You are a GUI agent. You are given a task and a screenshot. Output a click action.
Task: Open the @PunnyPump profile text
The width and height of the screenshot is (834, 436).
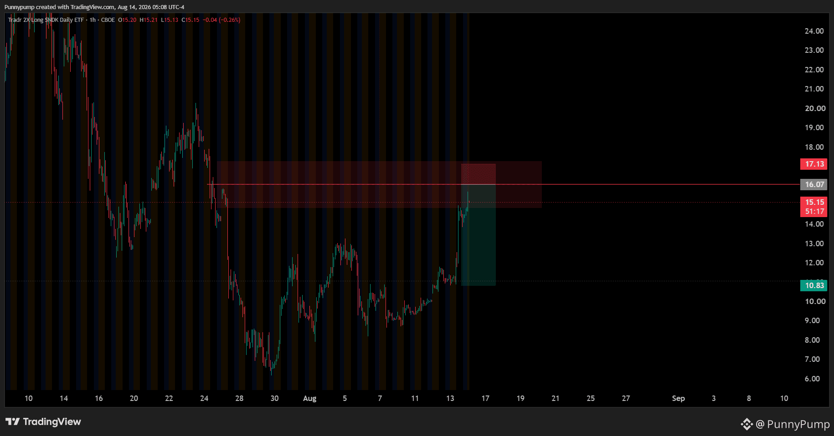[793, 424]
